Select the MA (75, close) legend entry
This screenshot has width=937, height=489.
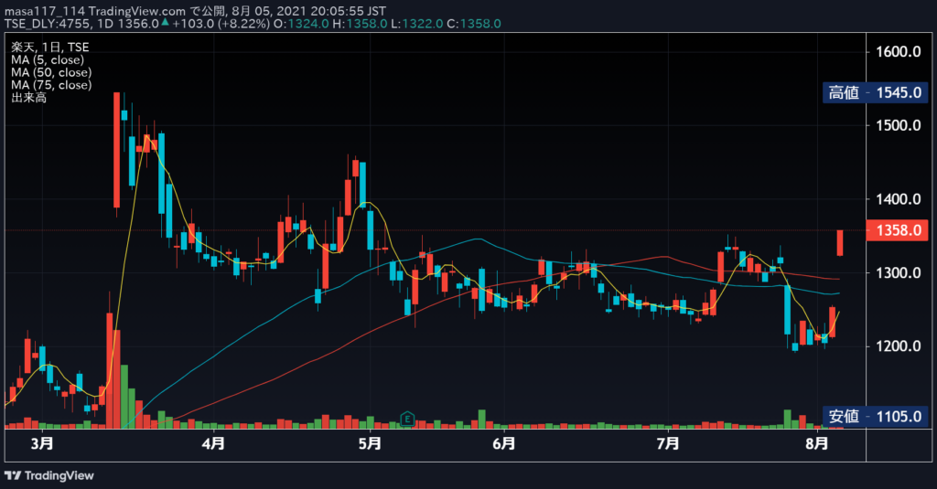tap(51, 85)
